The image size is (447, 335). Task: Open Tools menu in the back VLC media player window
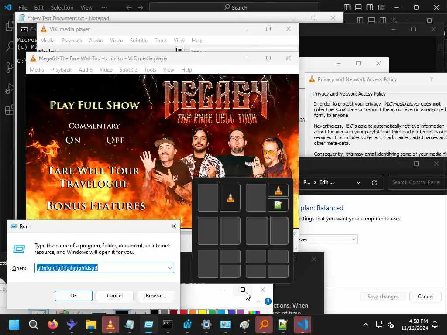click(161, 41)
